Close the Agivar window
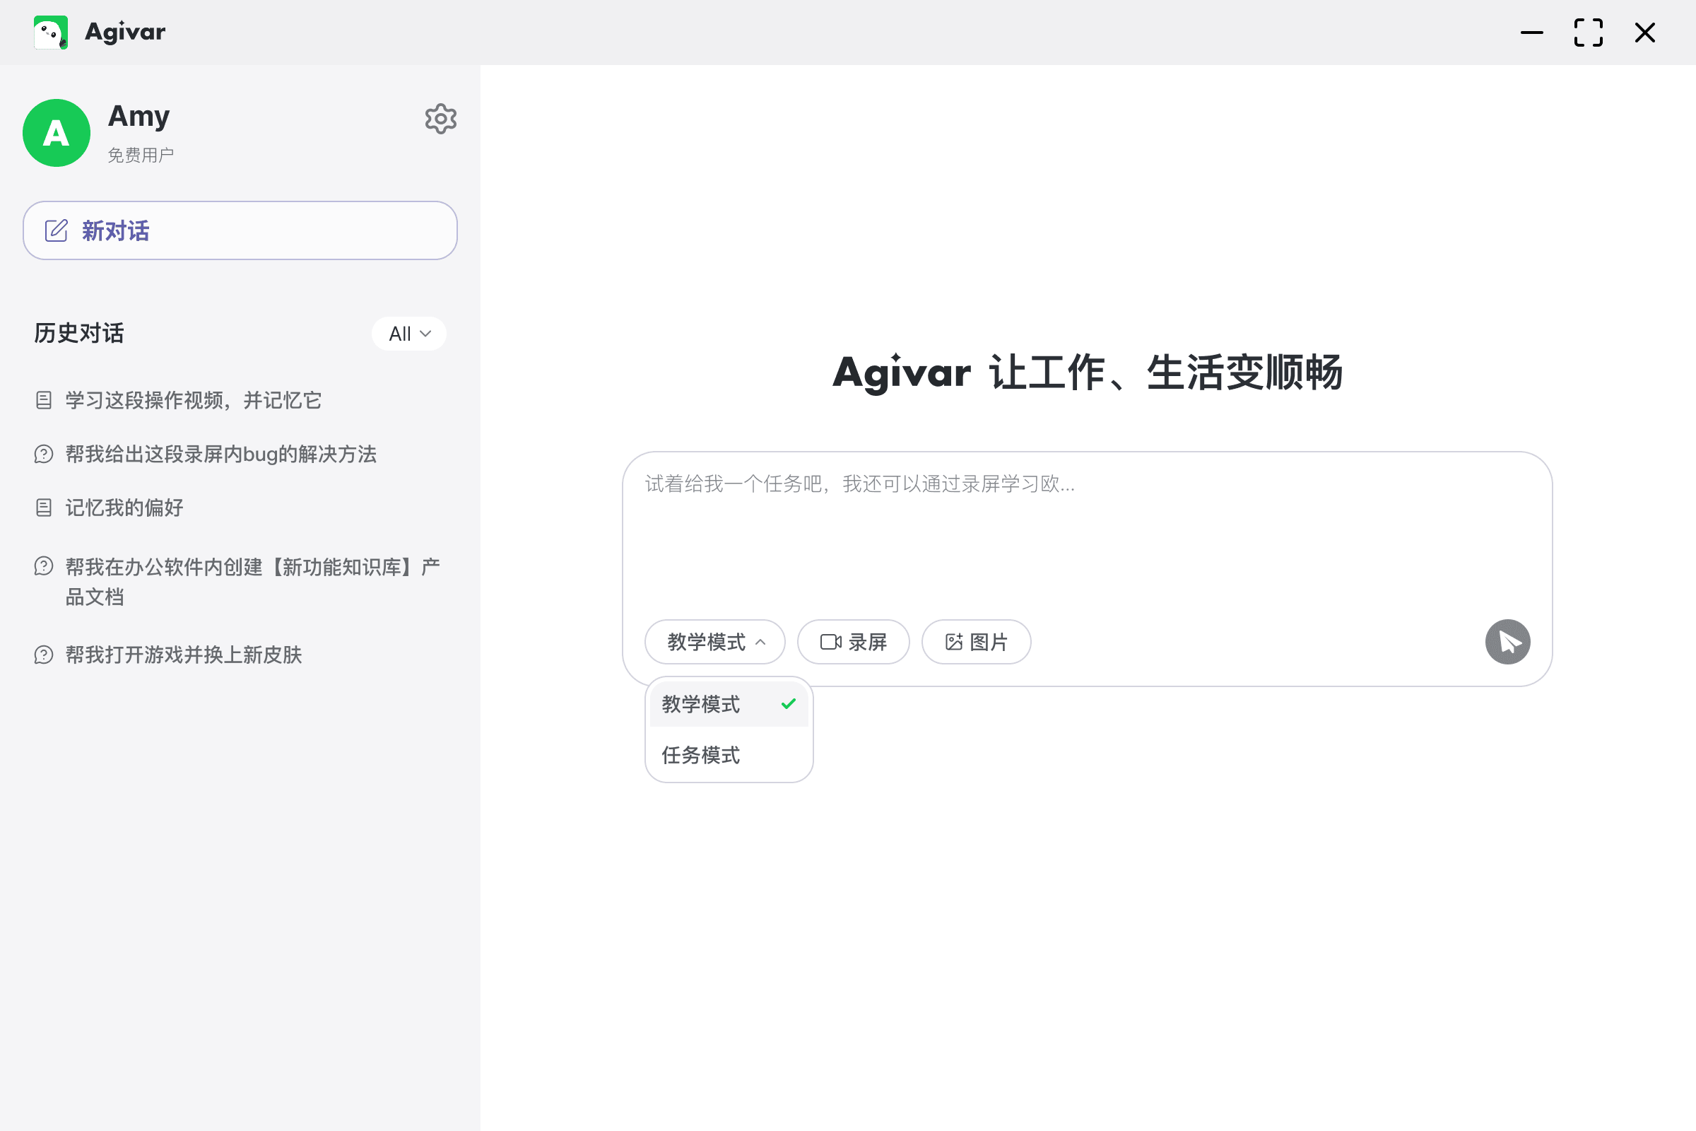1696x1131 pixels. pyautogui.click(x=1645, y=33)
